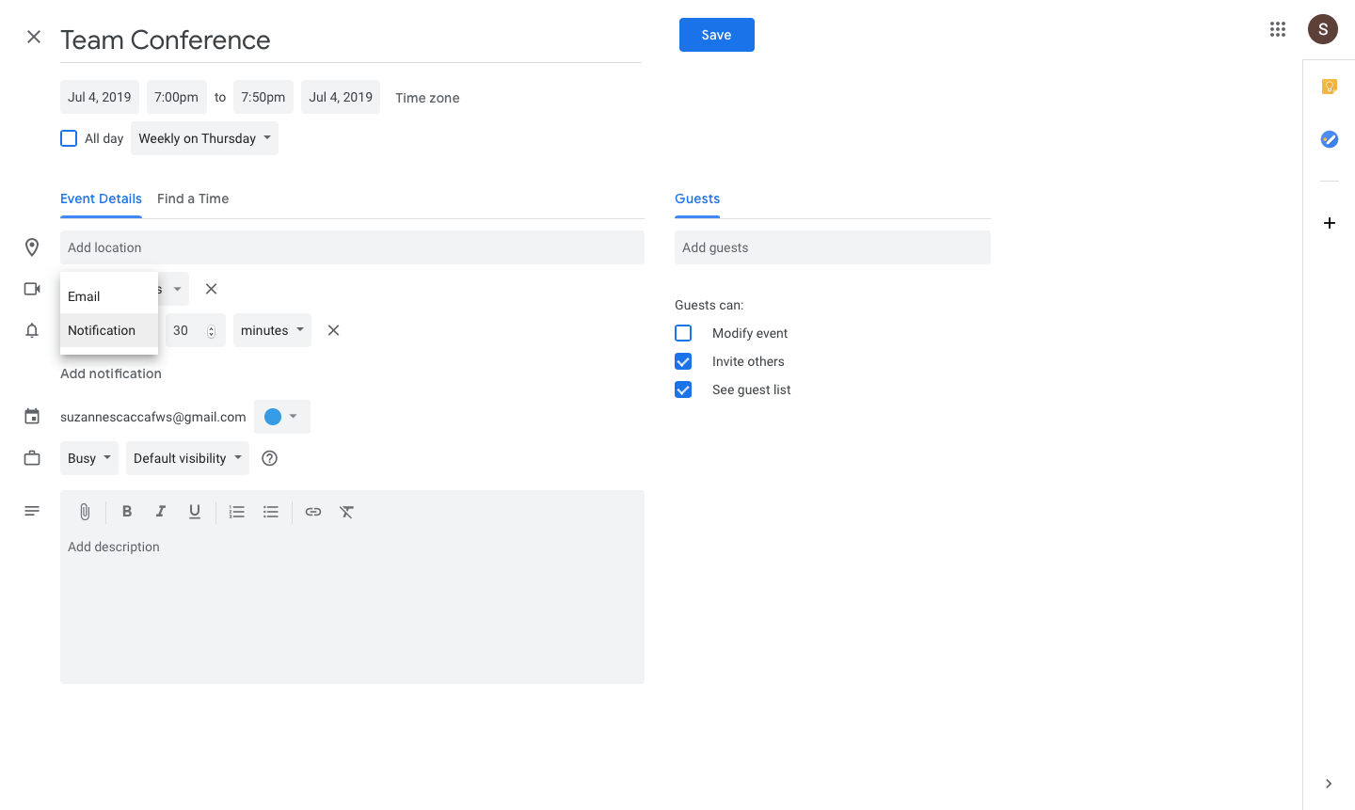This screenshot has width=1355, height=810.
Task: Click the notification bell icon
Action: (x=32, y=330)
